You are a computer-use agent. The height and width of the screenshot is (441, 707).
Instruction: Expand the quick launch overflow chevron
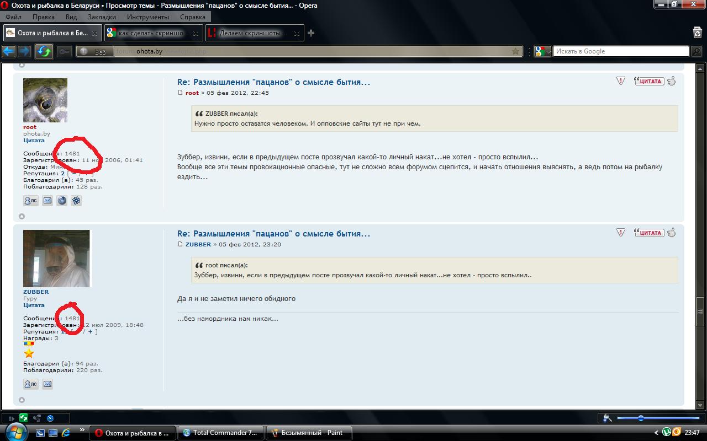point(82,430)
